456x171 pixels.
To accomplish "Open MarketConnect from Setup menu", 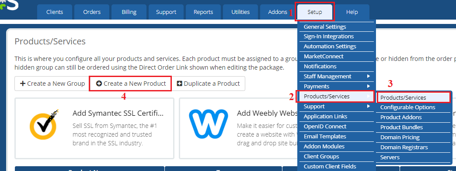I will click(x=337, y=57).
